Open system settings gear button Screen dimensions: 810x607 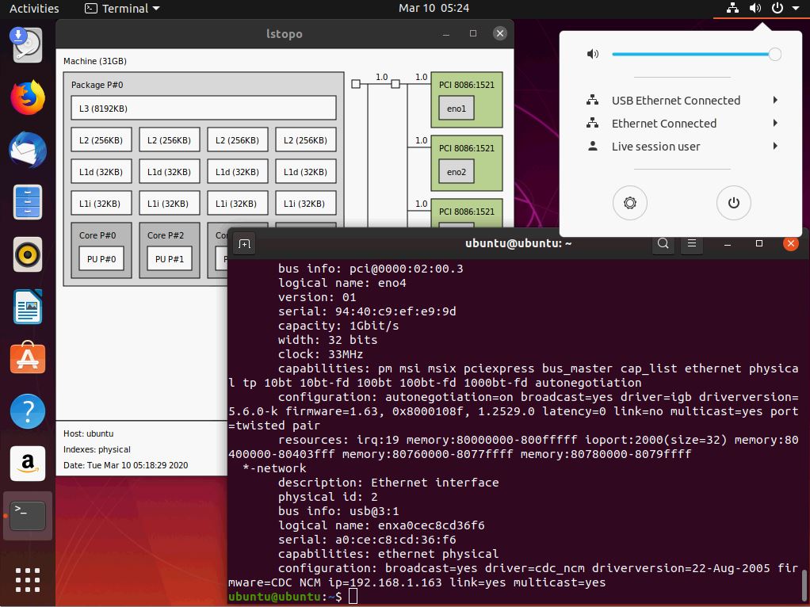630,203
